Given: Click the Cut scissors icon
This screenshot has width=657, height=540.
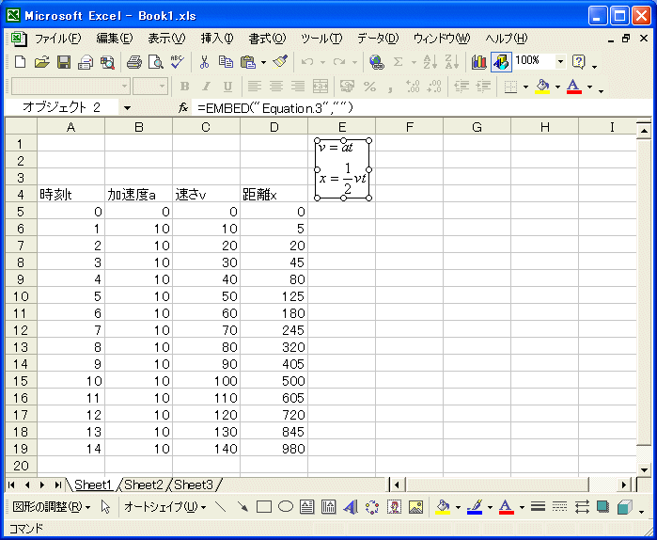Looking at the screenshot, I should [x=204, y=62].
